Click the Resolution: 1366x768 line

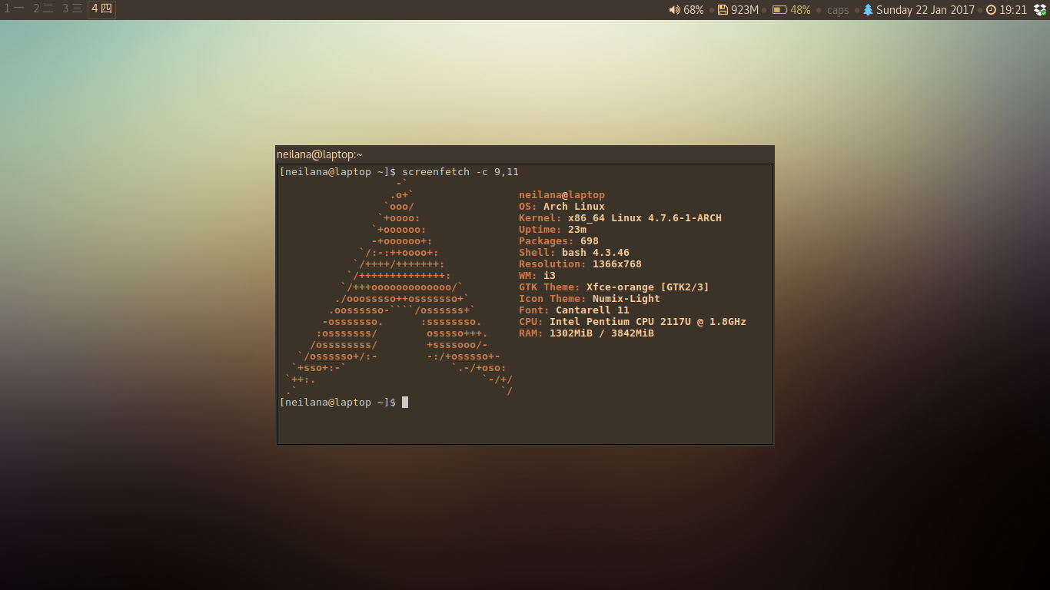[580, 264]
